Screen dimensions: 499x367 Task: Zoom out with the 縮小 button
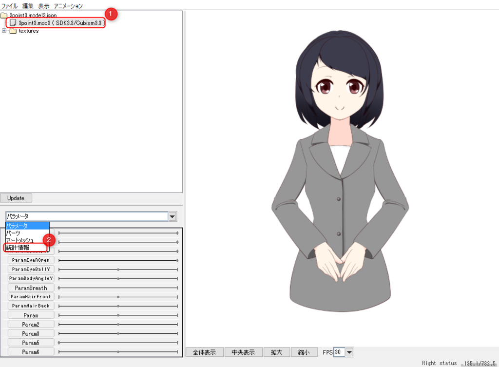(x=304, y=352)
